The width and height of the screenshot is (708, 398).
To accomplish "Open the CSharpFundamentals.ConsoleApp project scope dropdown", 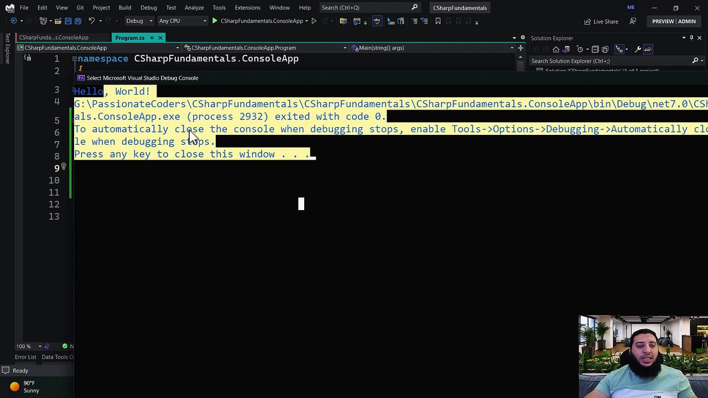I will tap(100, 48).
